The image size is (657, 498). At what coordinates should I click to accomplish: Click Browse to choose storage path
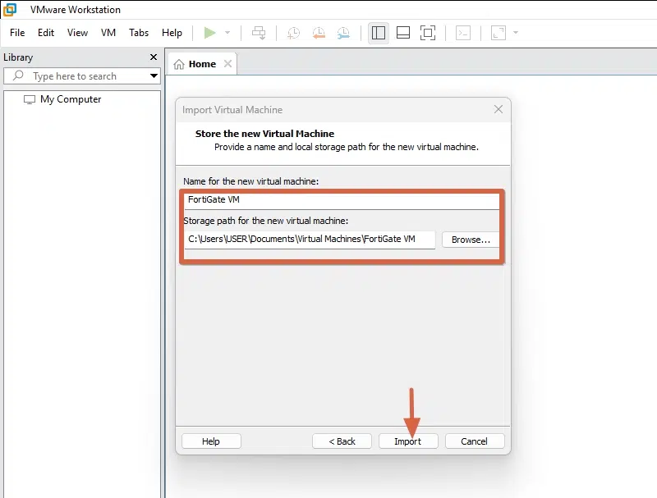click(471, 240)
